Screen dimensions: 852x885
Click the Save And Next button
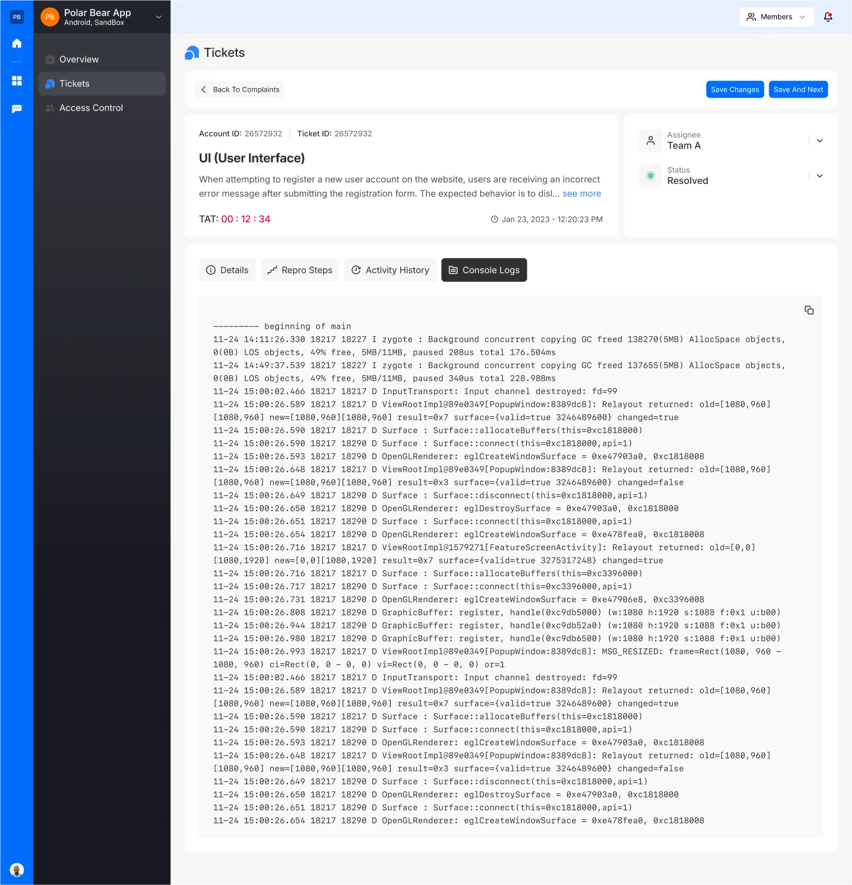(798, 89)
